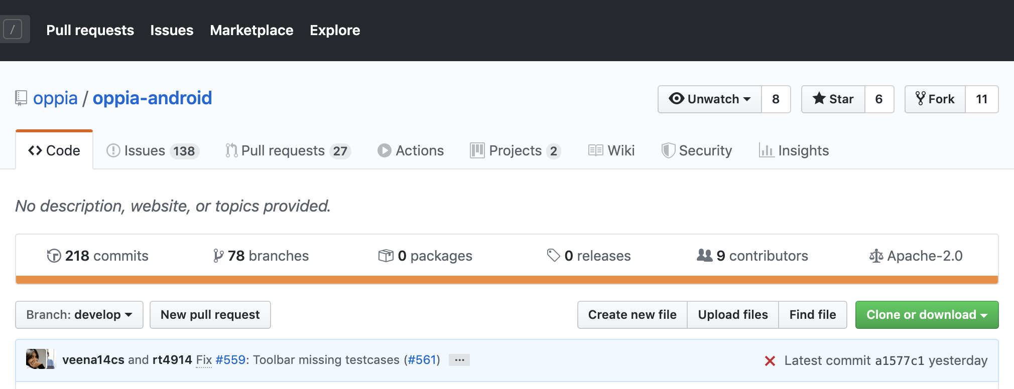Click the releases tag icon
1014x389 pixels.
coord(553,256)
